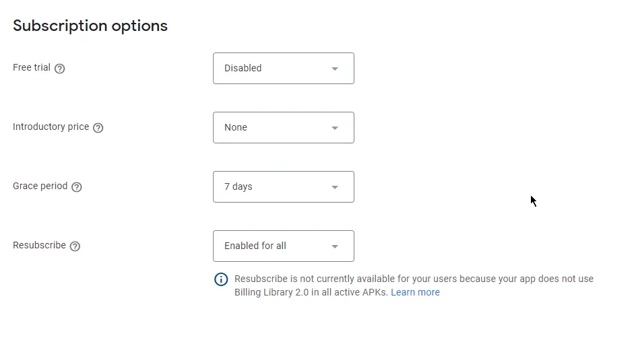Image resolution: width=634 pixels, height=348 pixels.
Task: Show the Grace period help tooltip
Action: click(76, 187)
